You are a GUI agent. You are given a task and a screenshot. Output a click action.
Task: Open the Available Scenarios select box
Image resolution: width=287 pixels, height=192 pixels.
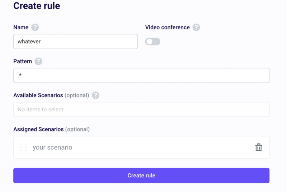(141, 109)
